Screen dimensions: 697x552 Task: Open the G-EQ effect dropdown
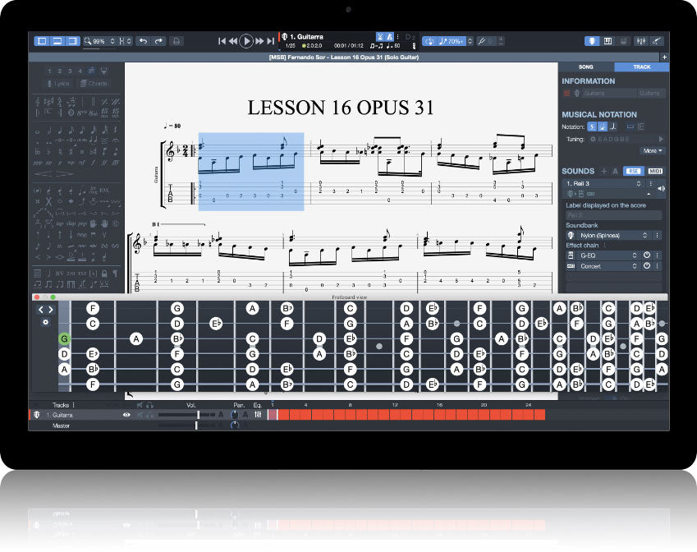(x=608, y=255)
